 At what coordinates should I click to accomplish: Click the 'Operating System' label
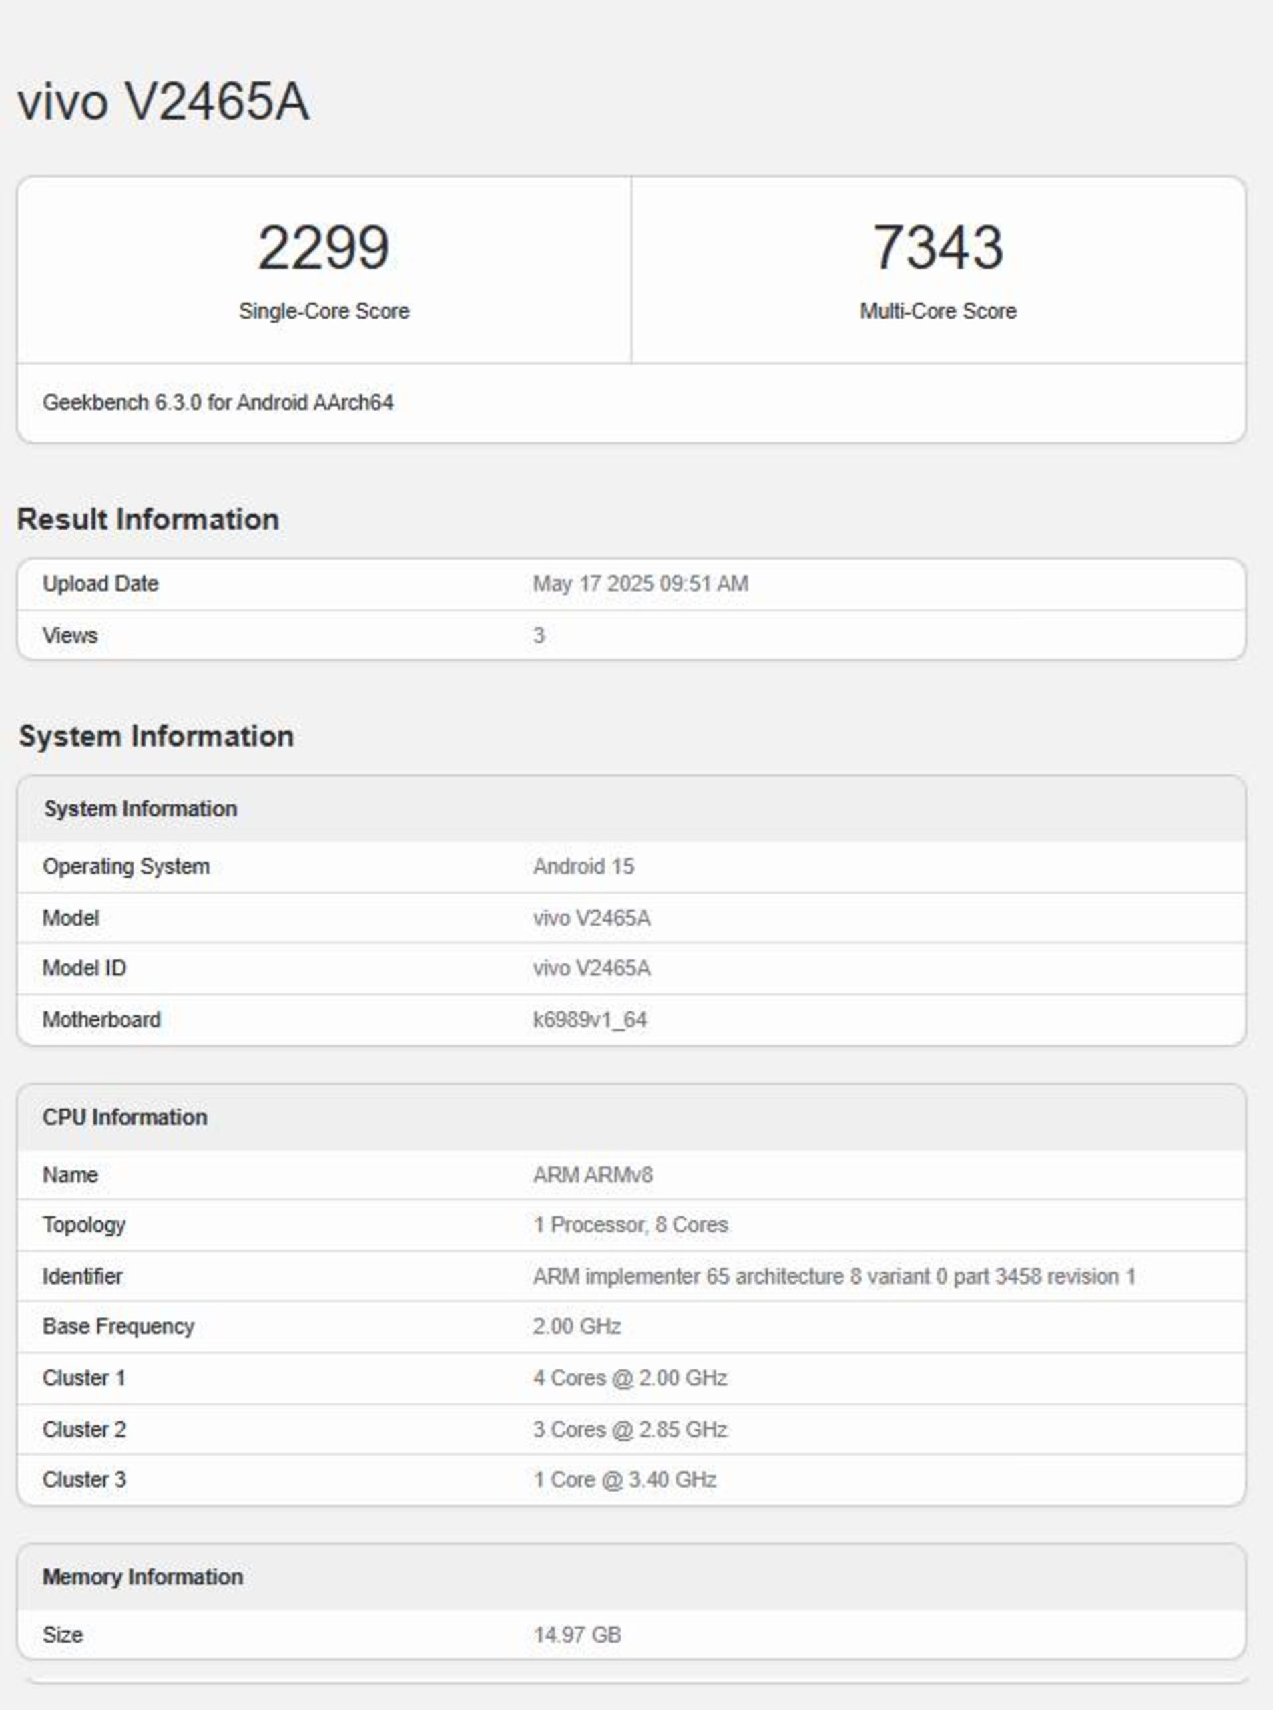tap(125, 866)
